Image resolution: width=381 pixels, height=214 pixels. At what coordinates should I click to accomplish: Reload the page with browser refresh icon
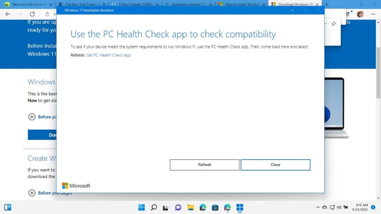click(32, 14)
